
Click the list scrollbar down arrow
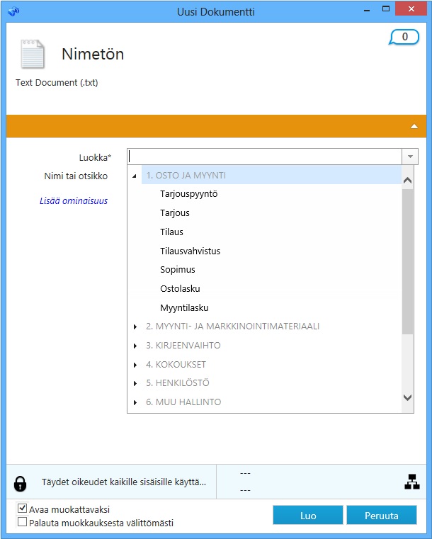[408, 398]
